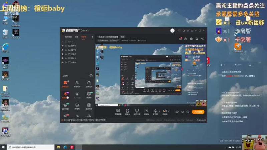This screenshot has height=150, width=267.
Task: Toggle preview eye icon beside settings gear
Action: point(183,112)
